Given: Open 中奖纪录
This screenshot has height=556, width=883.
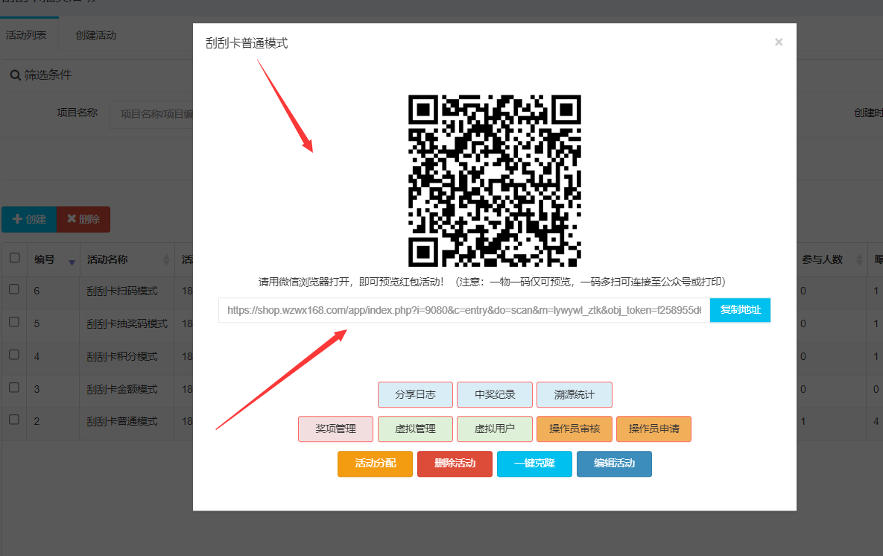Looking at the screenshot, I should pyautogui.click(x=495, y=395).
